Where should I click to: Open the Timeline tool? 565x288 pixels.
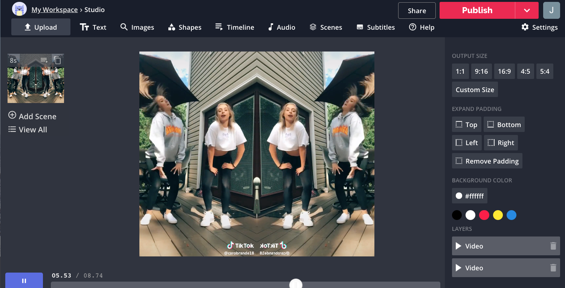(x=235, y=27)
